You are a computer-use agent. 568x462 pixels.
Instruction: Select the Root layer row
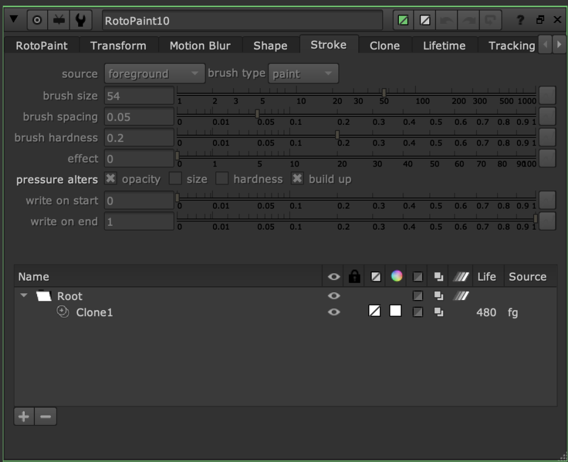pos(286,296)
